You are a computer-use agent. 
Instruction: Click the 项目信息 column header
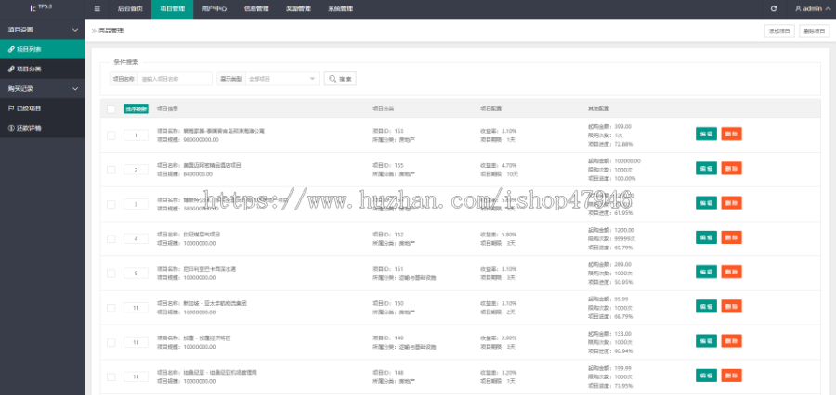pos(167,108)
